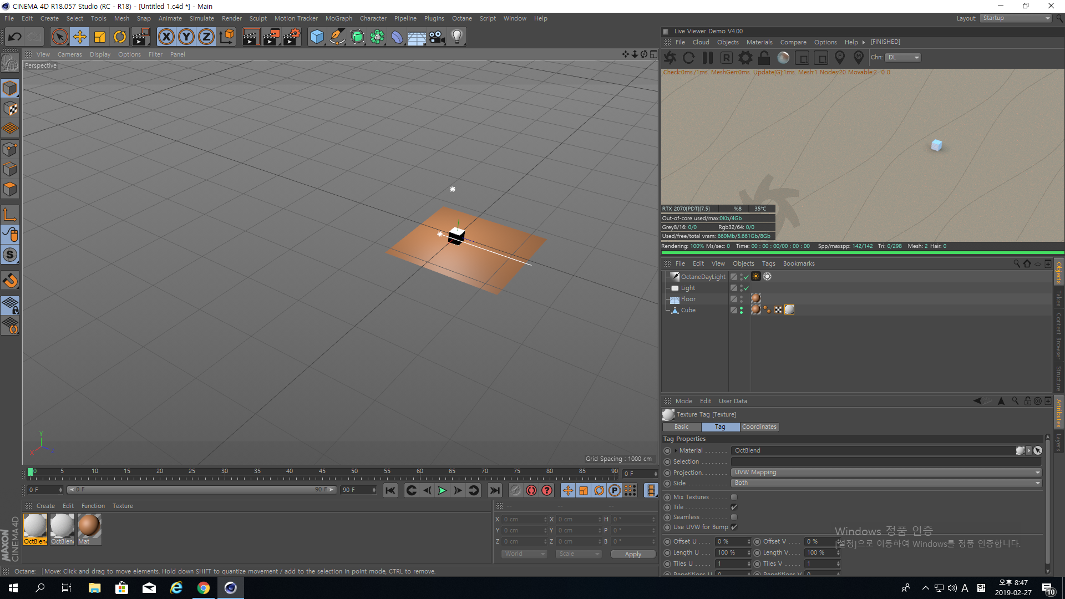Click the Octane clay mode sphere icon
1065x599 pixels.
783,58
